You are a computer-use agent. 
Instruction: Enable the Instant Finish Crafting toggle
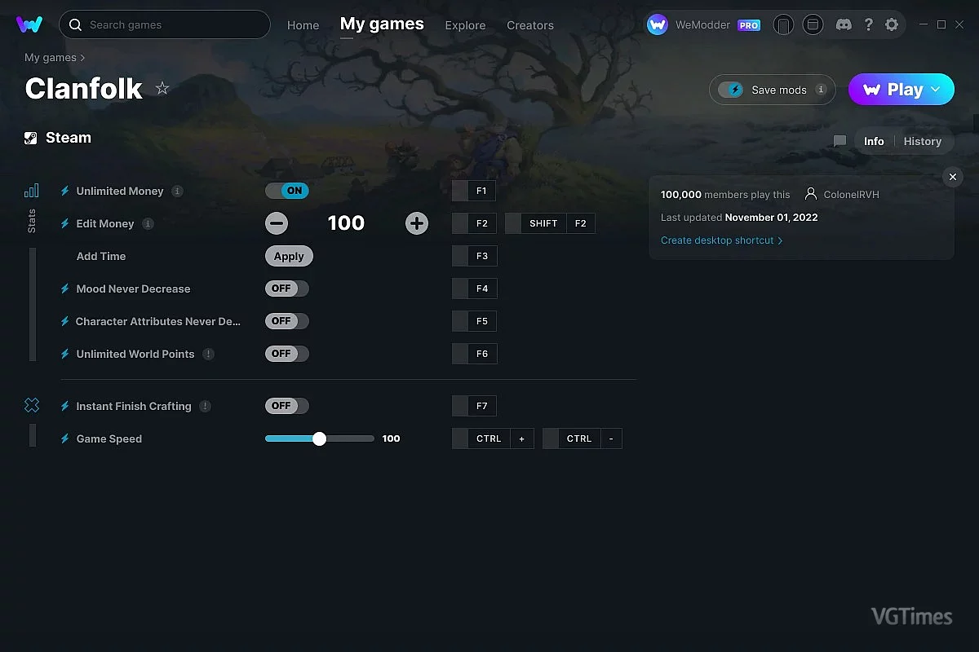287,406
